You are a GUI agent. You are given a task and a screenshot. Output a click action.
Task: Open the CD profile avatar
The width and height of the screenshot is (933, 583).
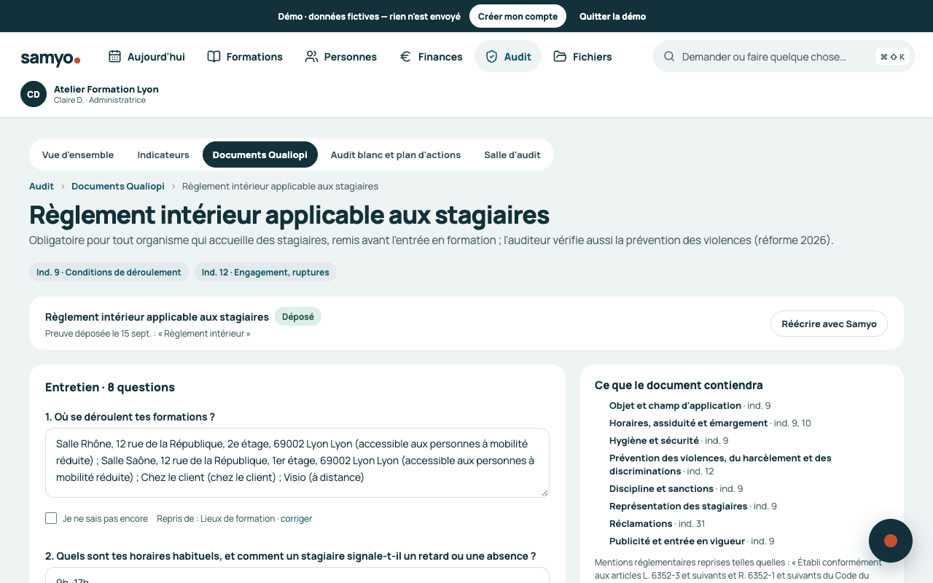pos(34,94)
